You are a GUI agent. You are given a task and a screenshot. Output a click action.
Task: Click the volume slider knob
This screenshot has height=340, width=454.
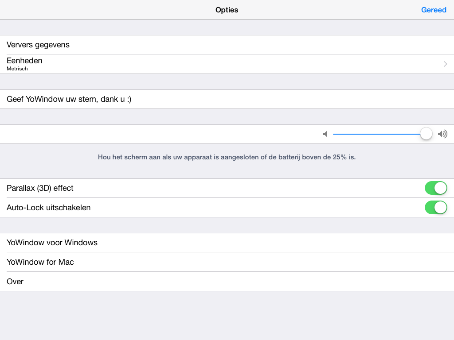(426, 134)
